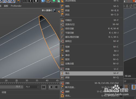The width and height of the screenshot is (136, 99).
Task: Click the Iron tool icon
Action: click(62, 59)
